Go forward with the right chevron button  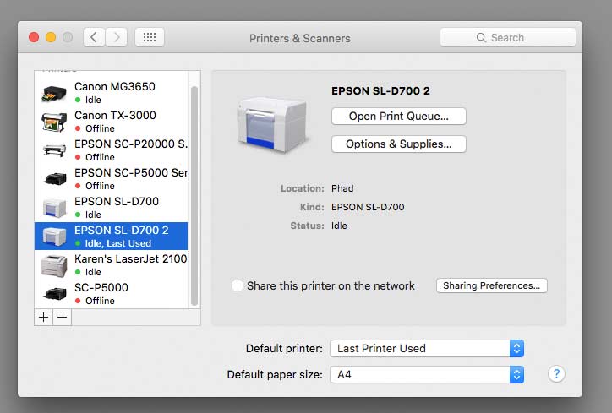(117, 37)
